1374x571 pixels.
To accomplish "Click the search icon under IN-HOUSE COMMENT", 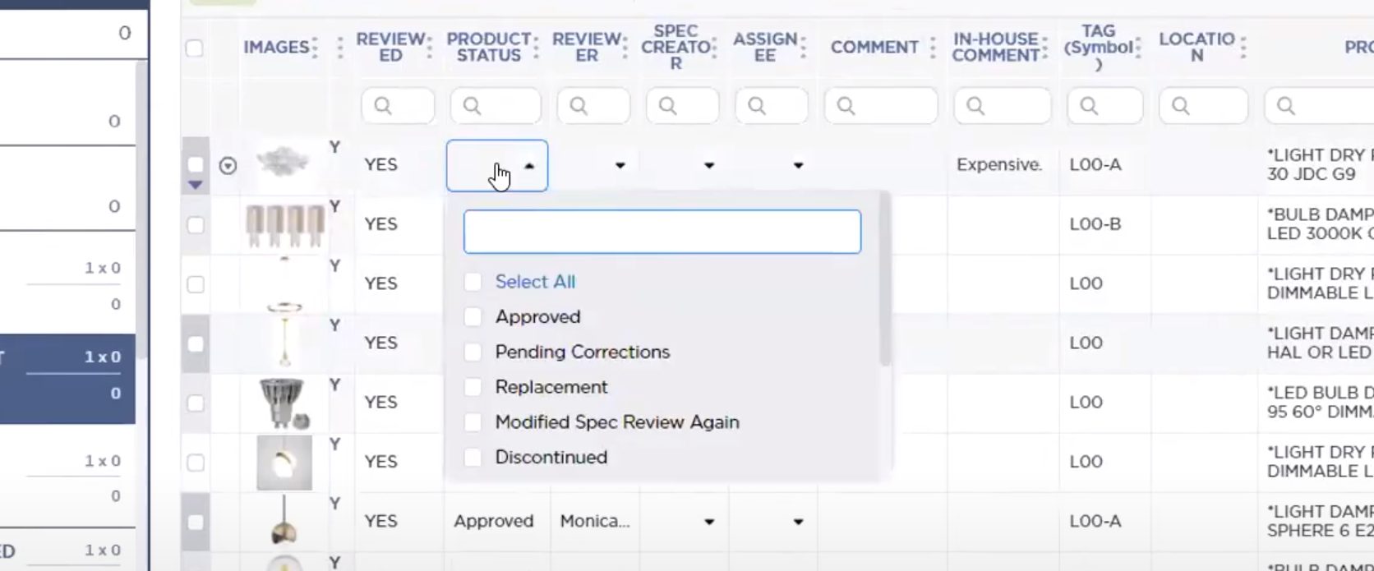I will click(x=975, y=106).
